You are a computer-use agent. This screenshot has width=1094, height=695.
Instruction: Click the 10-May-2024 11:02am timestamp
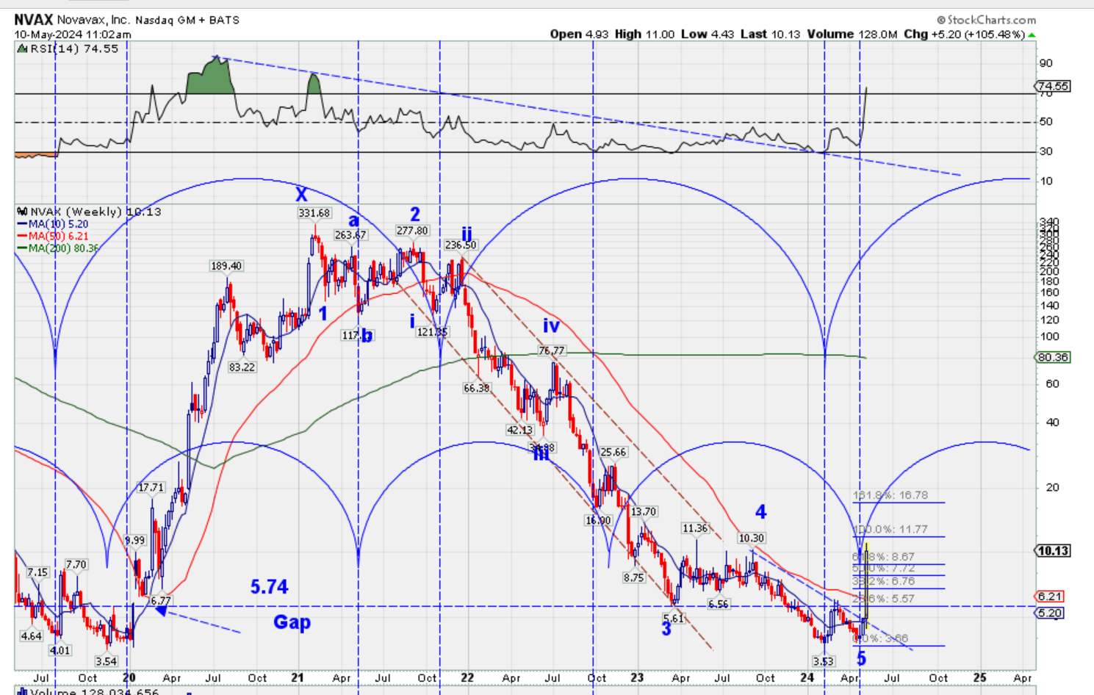point(73,35)
